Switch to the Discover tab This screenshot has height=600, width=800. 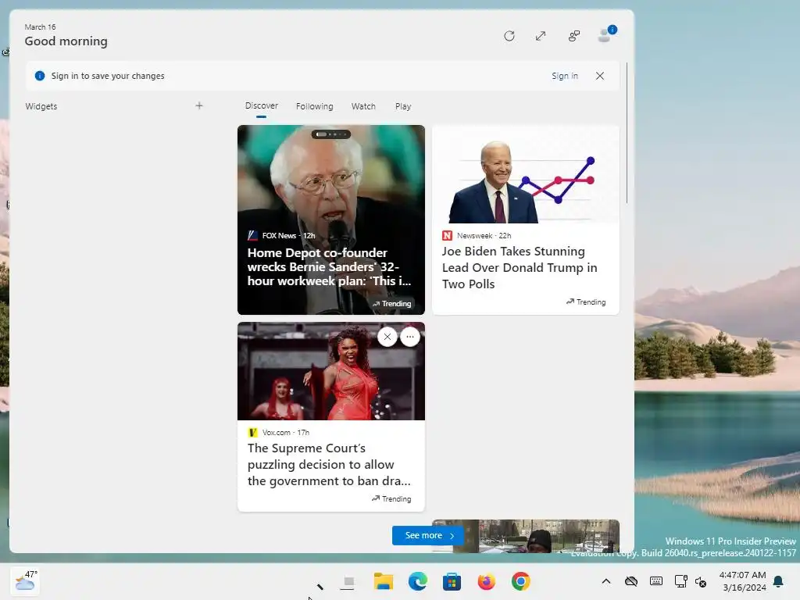[x=261, y=105]
